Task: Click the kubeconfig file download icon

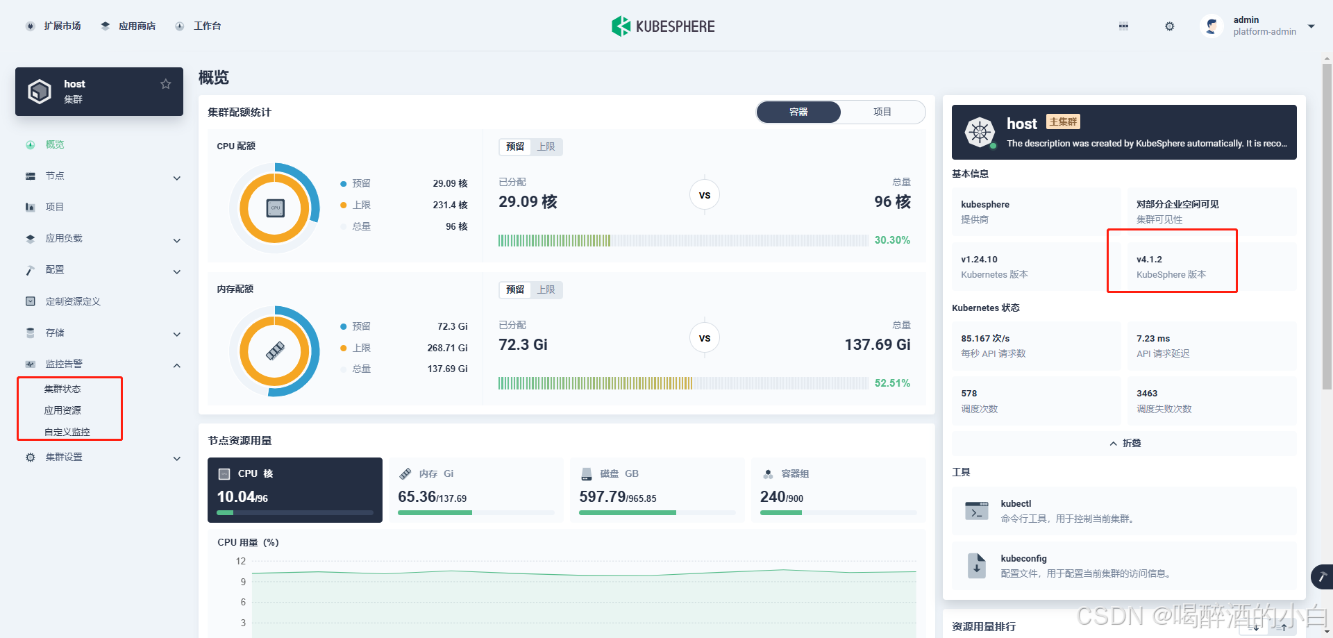Action: tap(977, 566)
